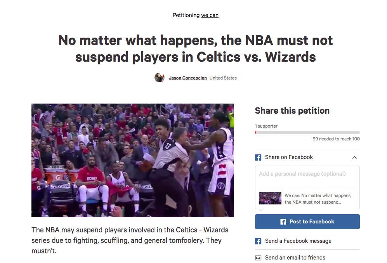Open the main Celtics vs Wizards photo
Viewport: 387px width, 263px height.
[x=132, y=160]
